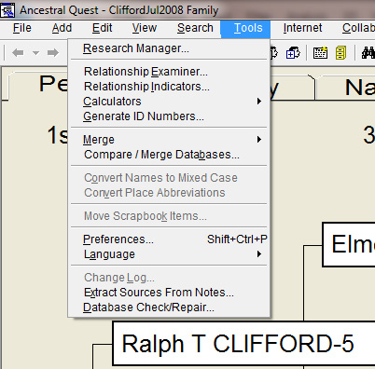375x369 pixels.
Task: Select Relationship Indicators menu entry
Action: click(169, 87)
